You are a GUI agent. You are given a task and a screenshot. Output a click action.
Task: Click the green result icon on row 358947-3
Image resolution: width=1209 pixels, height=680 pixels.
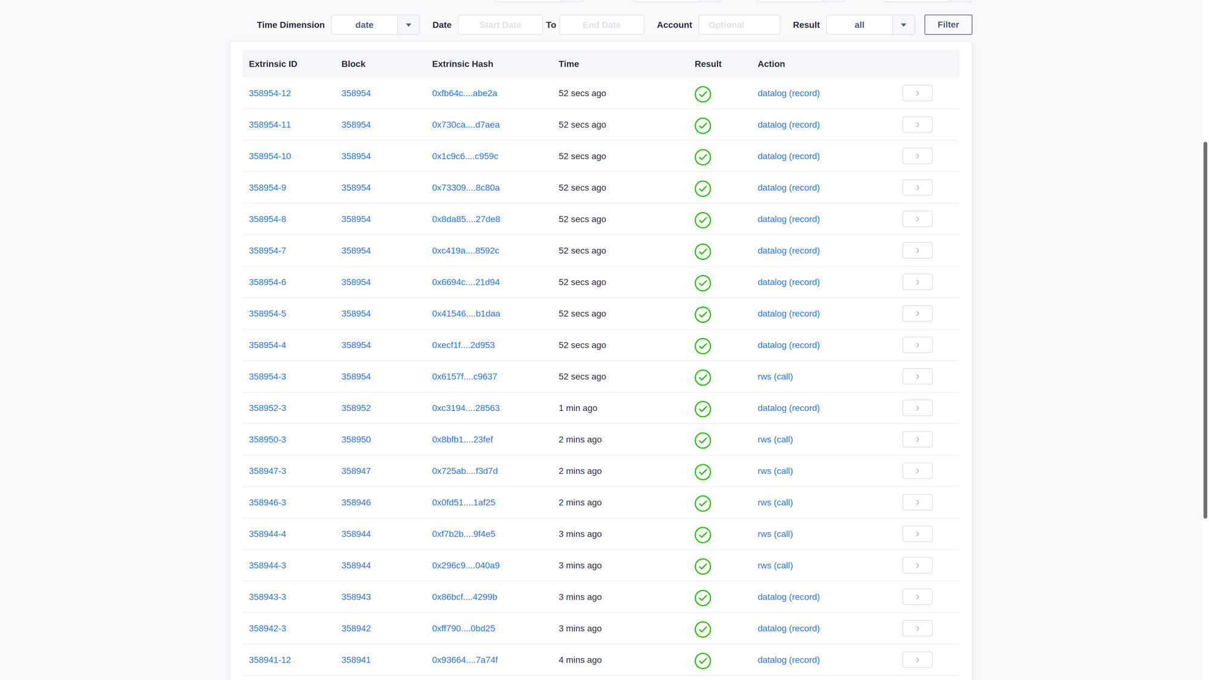[702, 472]
